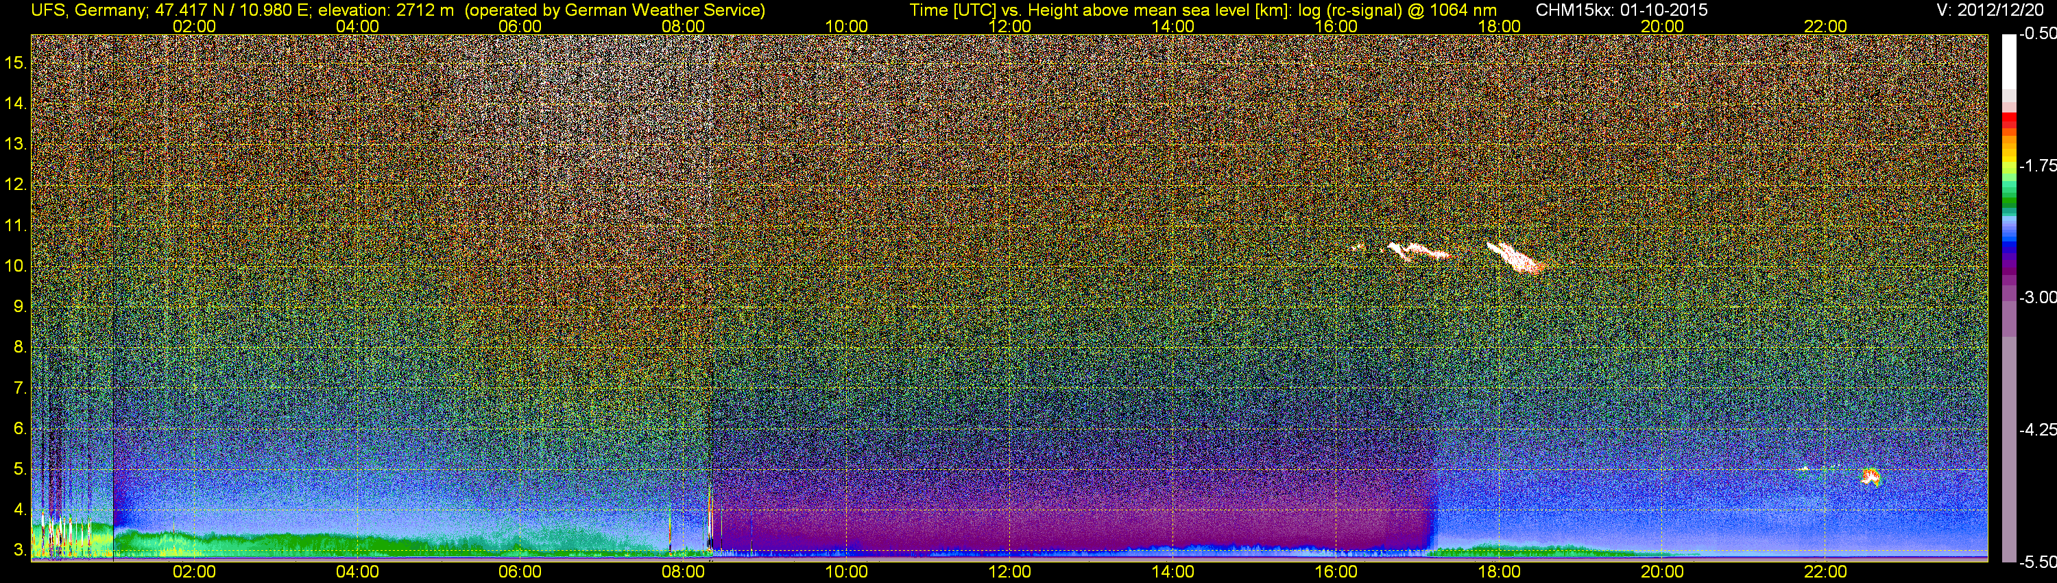Click the 5 km height axis label
2057x583 pixels.
coord(19,468)
